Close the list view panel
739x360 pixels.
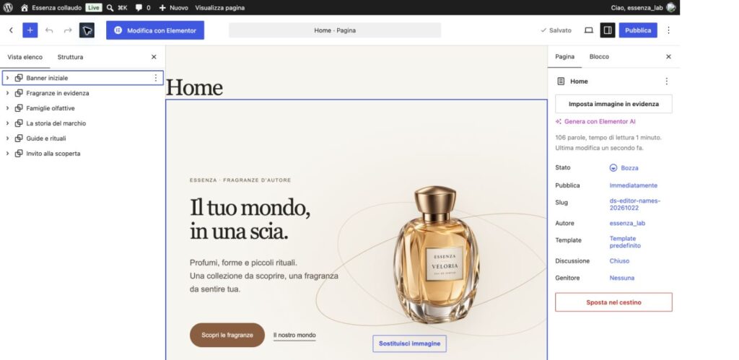[154, 57]
